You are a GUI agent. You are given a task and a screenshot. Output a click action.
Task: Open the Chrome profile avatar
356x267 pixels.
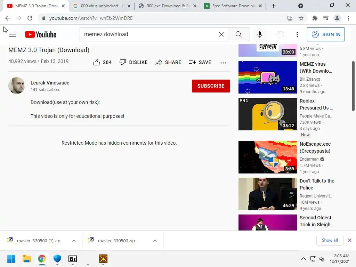(x=337, y=18)
